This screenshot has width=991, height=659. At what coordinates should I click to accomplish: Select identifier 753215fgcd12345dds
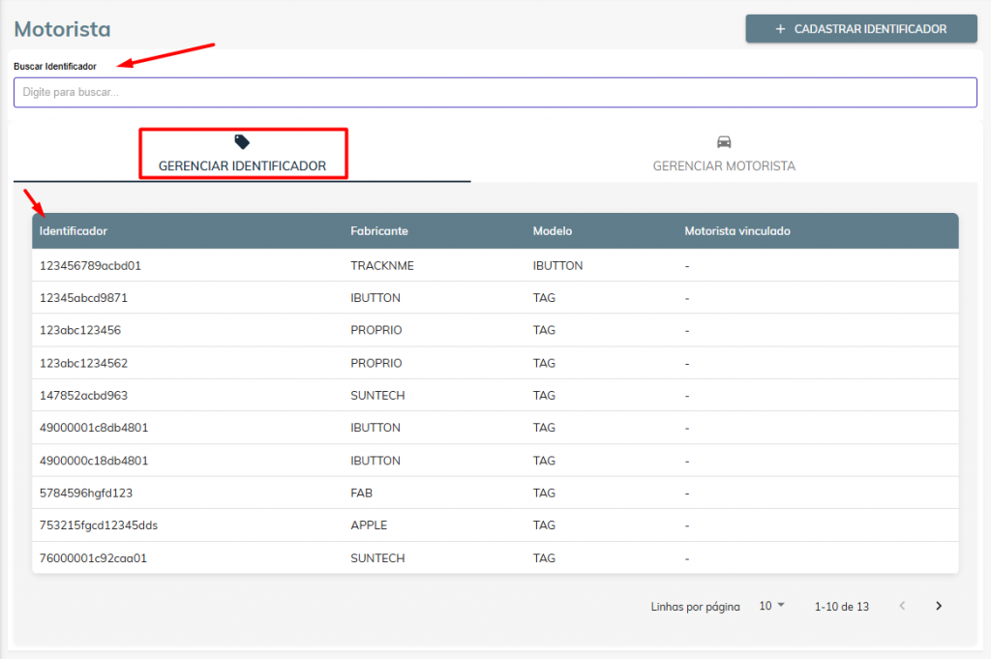[x=99, y=525]
